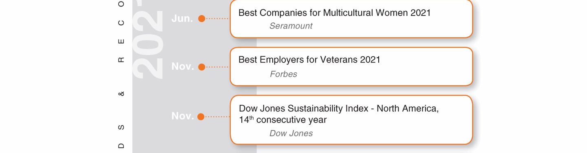Click the dotted connector leading to Forbes card

(217, 67)
